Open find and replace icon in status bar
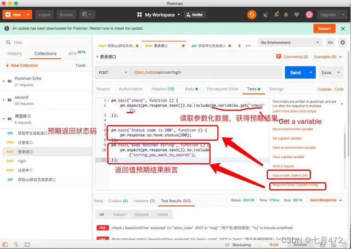Viewport: 351px width, 249px height. [x=16, y=245]
